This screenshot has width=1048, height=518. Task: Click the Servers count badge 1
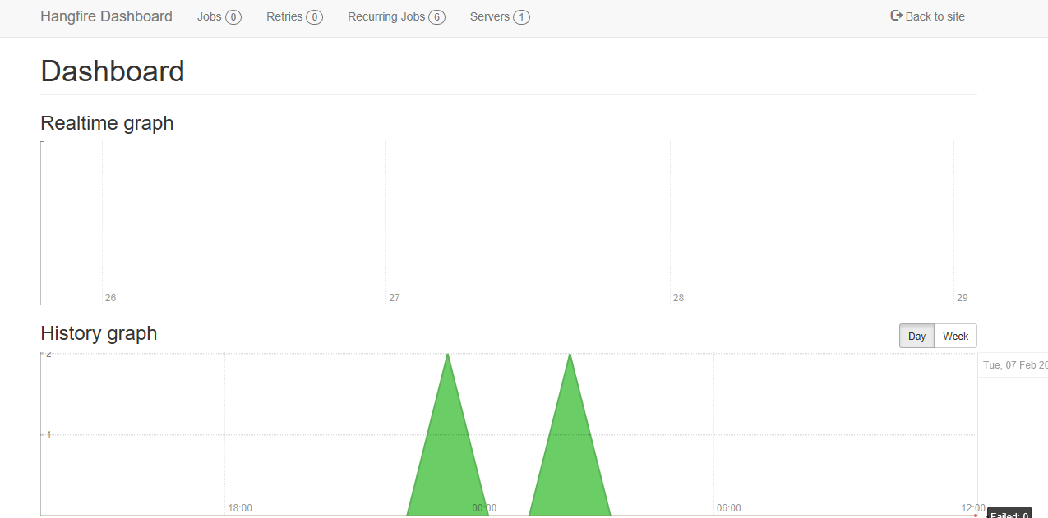point(521,17)
